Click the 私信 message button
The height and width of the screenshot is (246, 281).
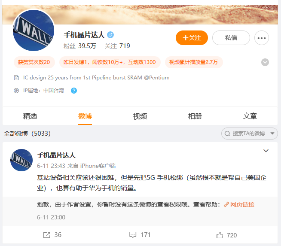click(231, 38)
